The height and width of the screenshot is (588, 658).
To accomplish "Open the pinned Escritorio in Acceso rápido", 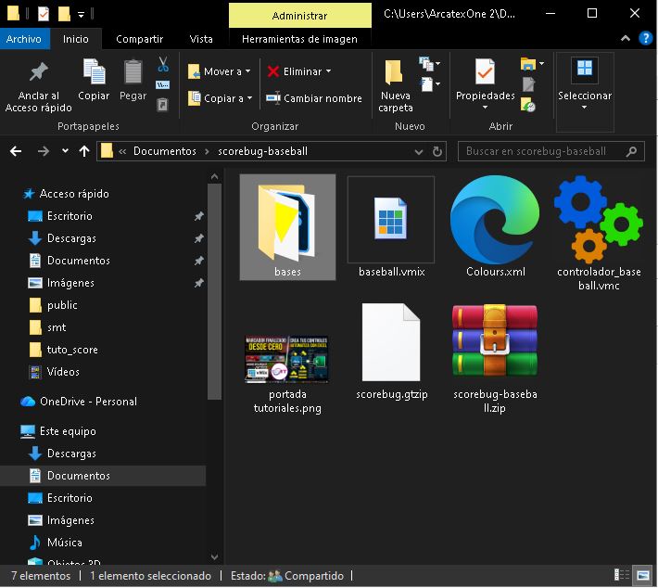I will point(70,216).
